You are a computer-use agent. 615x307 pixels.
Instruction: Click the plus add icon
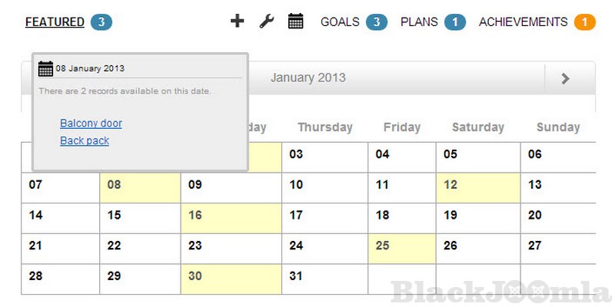(x=237, y=21)
